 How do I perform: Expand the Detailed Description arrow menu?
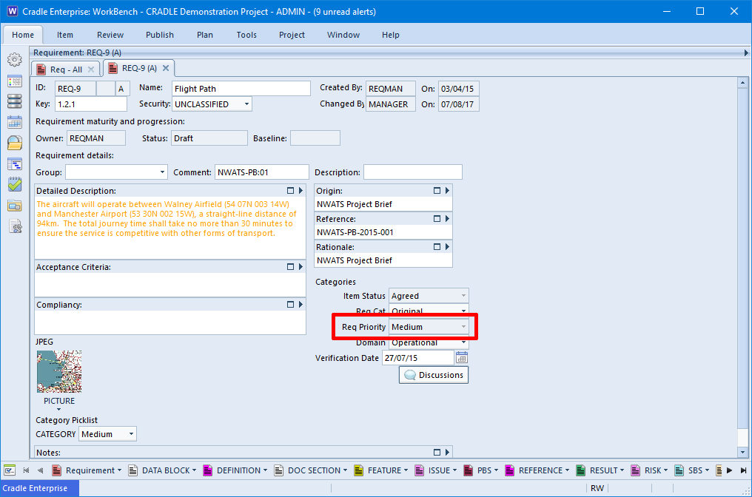pos(301,191)
